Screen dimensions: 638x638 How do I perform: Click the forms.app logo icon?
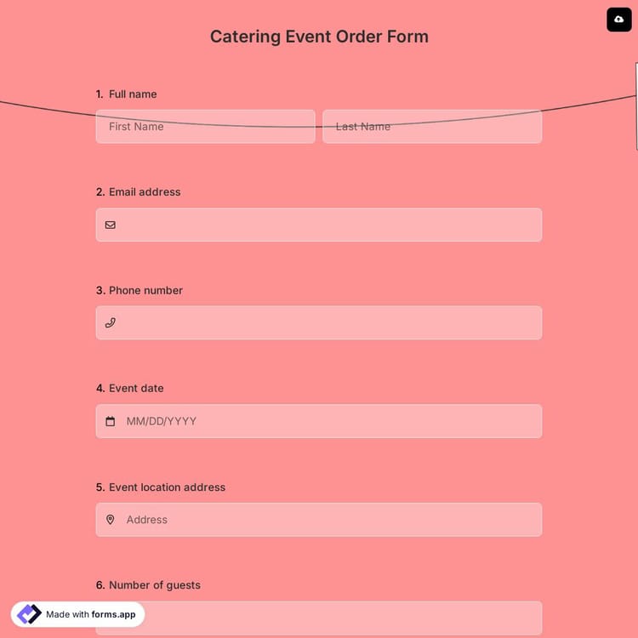(29, 614)
